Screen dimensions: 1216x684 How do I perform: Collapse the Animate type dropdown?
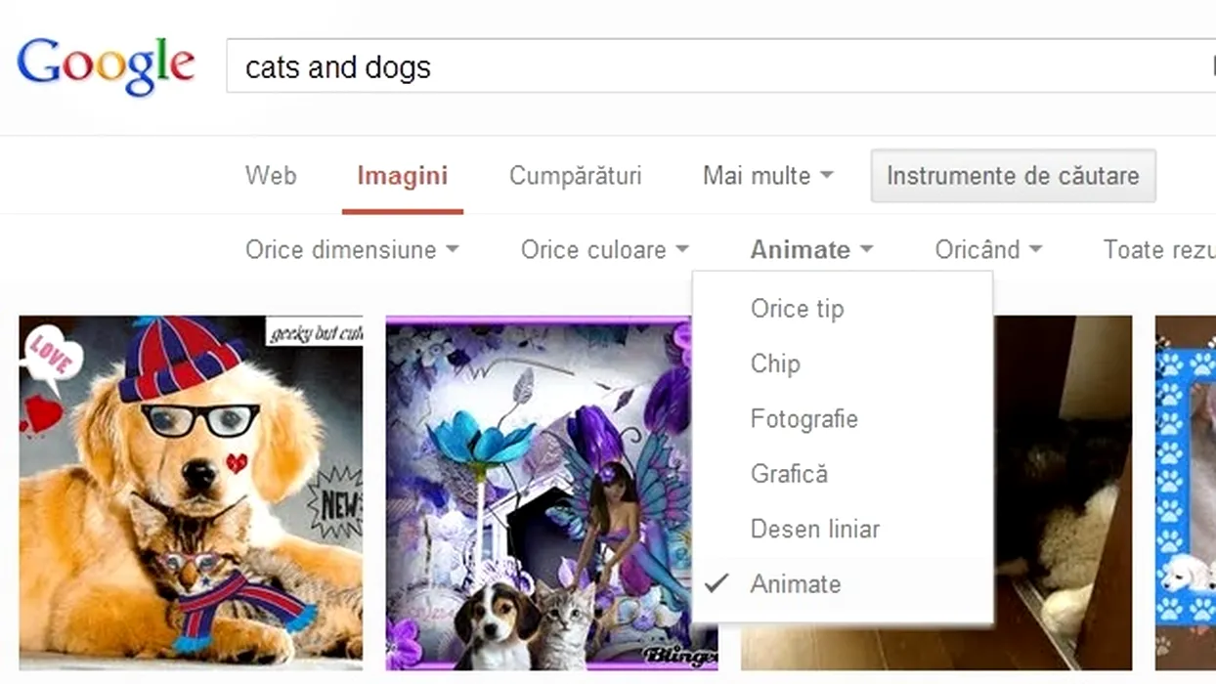[810, 250]
